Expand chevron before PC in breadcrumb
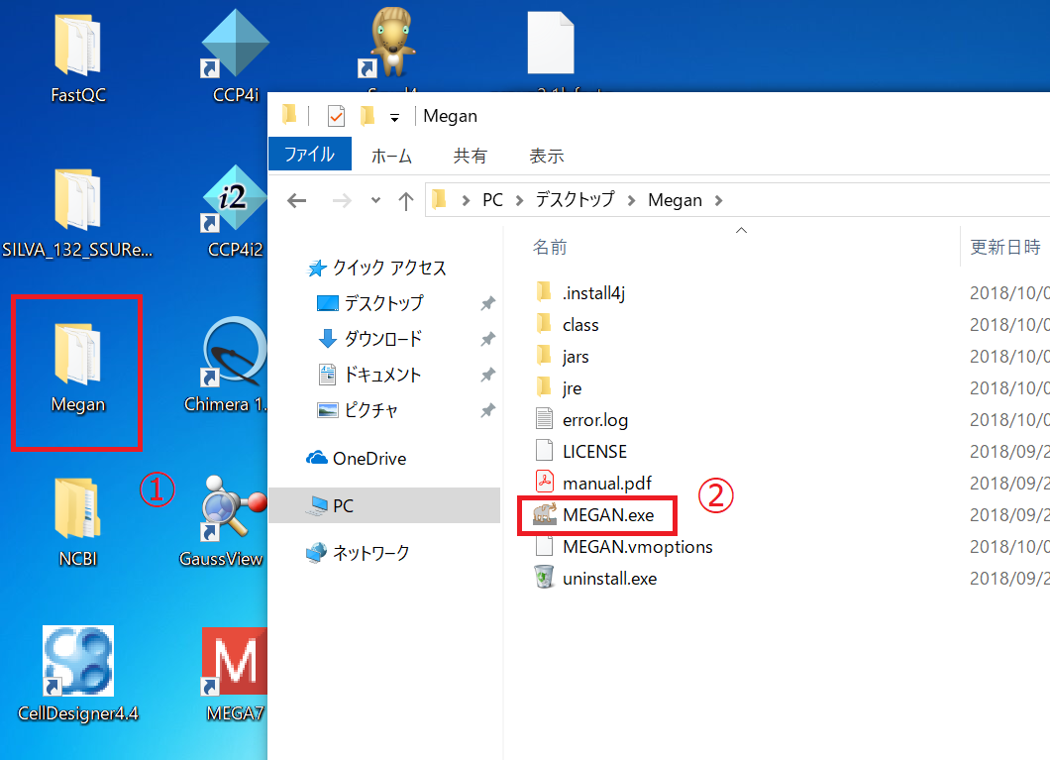This screenshot has width=1050, height=760. pos(467,200)
